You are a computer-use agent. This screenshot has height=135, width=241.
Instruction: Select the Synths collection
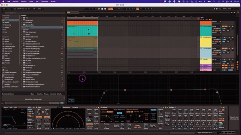[x=7, y=18]
